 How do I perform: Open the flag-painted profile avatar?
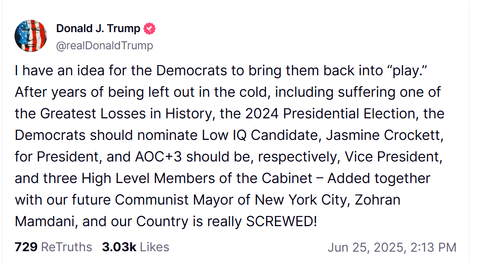31,36
